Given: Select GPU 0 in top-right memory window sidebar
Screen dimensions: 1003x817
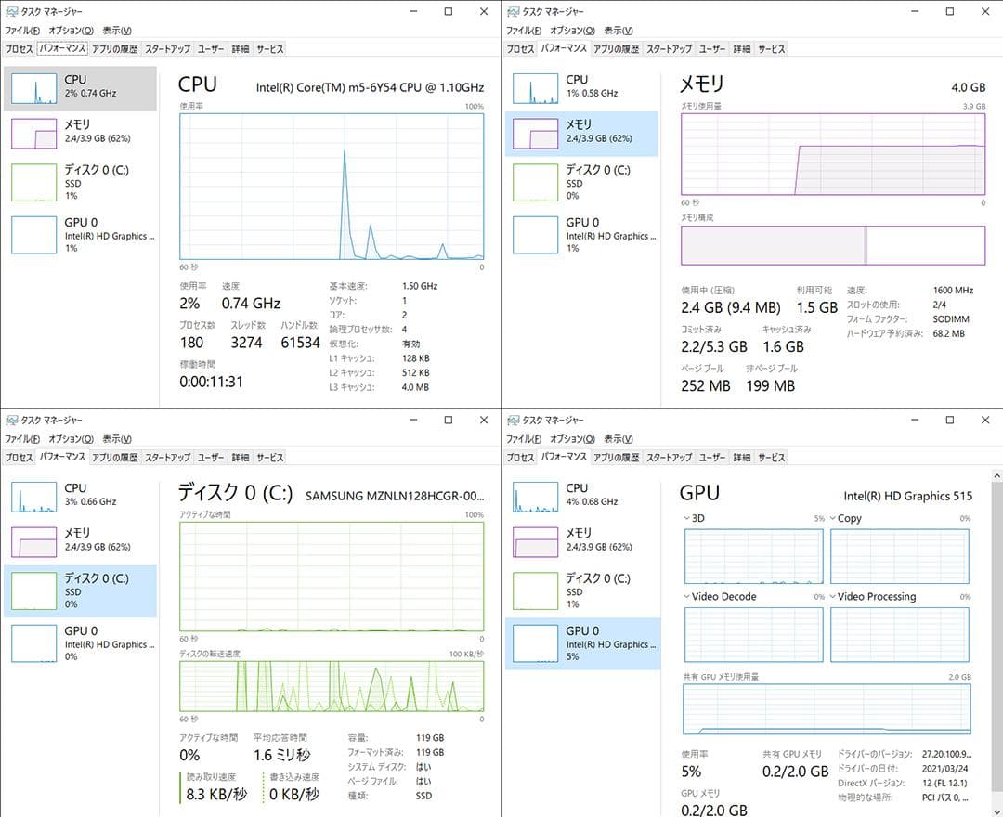Looking at the screenshot, I should tap(581, 235).
